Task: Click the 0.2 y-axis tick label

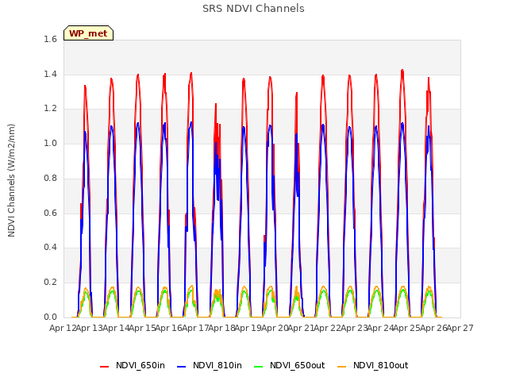Action: point(50,283)
